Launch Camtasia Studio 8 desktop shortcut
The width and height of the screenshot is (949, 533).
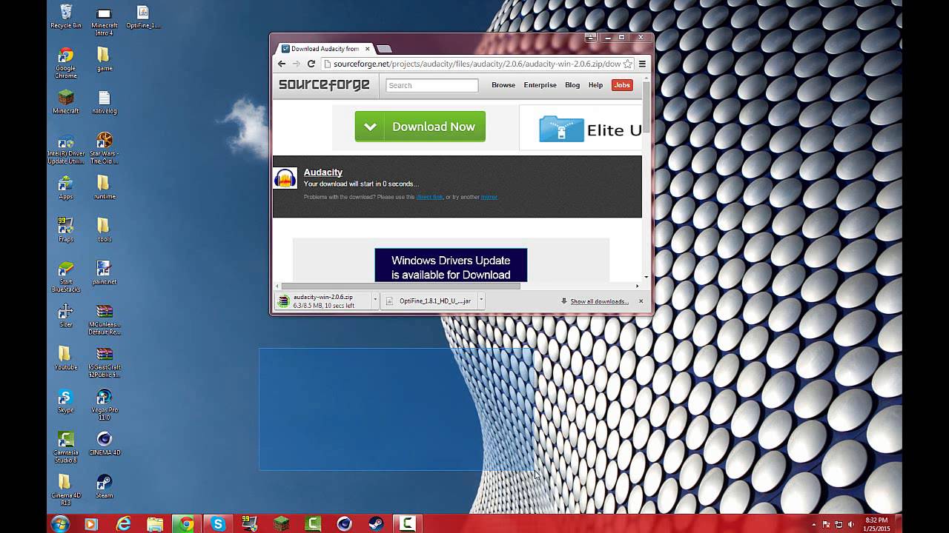(66, 447)
